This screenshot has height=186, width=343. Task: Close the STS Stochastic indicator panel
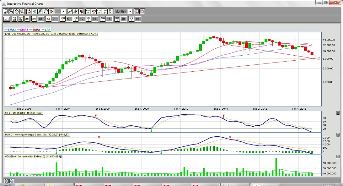(338, 113)
